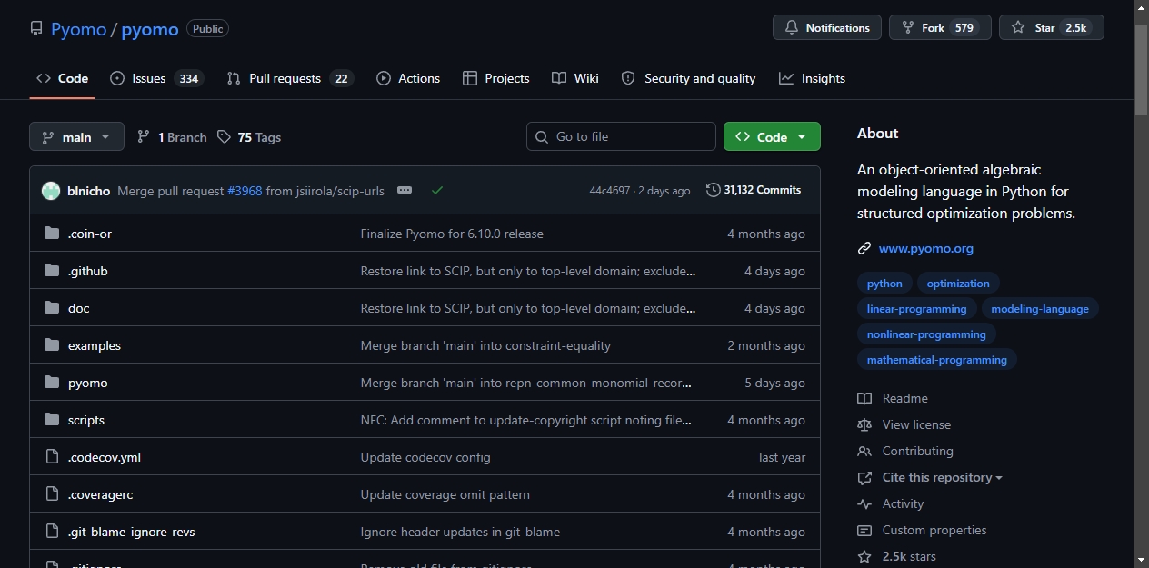The width and height of the screenshot is (1149, 568).
Task: Open pull request #3968 link
Action: click(245, 191)
